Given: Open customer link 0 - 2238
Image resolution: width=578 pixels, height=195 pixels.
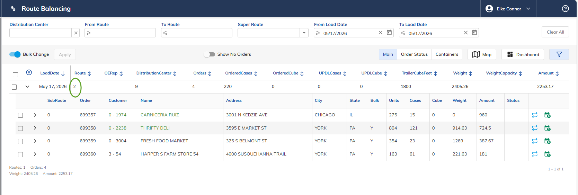Looking at the screenshot, I should pyautogui.click(x=117, y=128).
